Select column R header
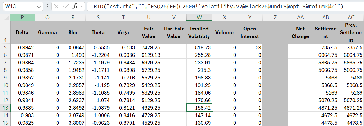Viewport: 364px width, 126px height. [x=73, y=17]
